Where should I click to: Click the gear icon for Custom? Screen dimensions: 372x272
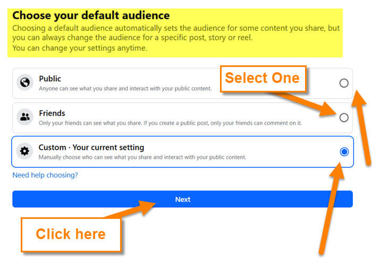tap(24, 151)
